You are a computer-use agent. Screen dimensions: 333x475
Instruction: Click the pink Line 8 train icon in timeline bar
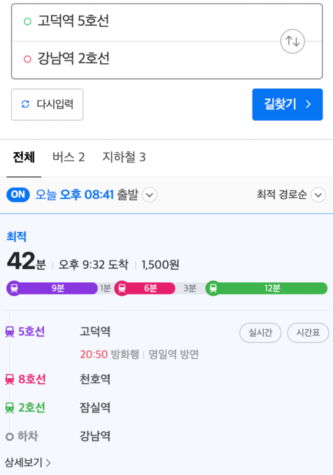[x=122, y=289]
